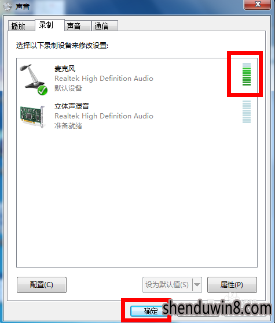Click the 设为默认值(S) button
Image resolution: width=275 pixels, height=323 pixels.
tap(167, 285)
